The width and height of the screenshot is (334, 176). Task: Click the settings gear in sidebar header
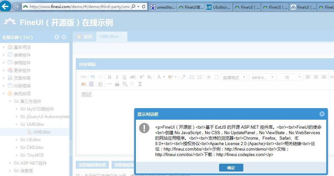pos(64,37)
